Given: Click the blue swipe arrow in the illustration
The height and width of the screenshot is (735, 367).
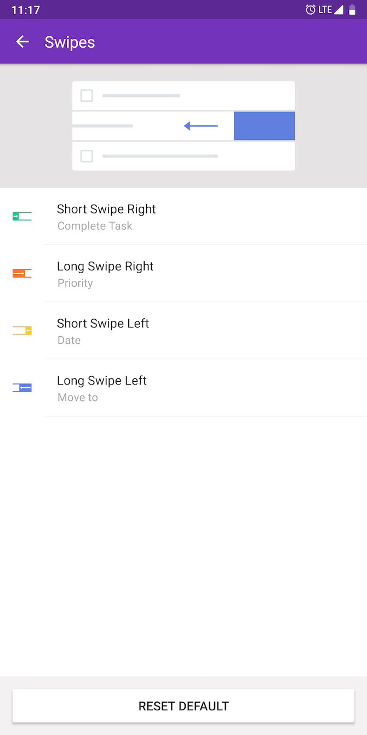Looking at the screenshot, I should tap(200, 126).
